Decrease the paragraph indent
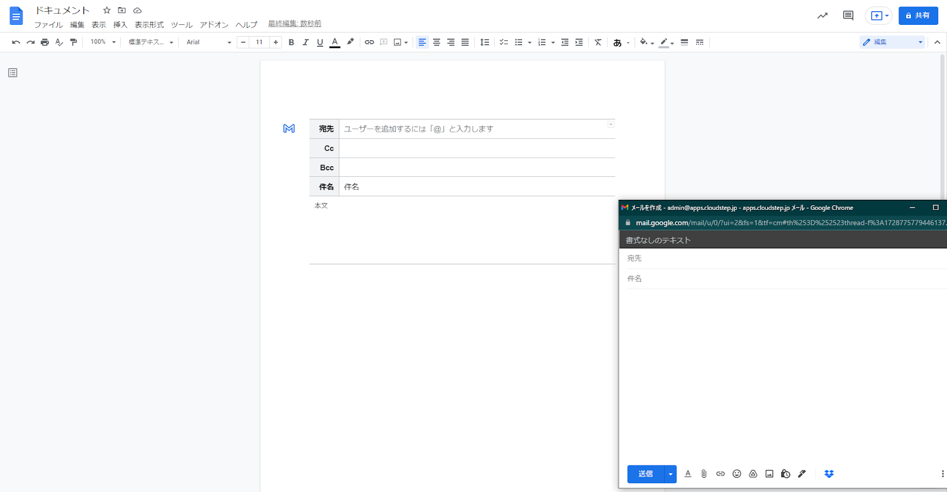This screenshot has height=492, width=947. tap(565, 42)
